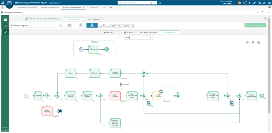This screenshot has height=133, width=272.
Task: Add a new dashboard tab
Action: [111, 8]
